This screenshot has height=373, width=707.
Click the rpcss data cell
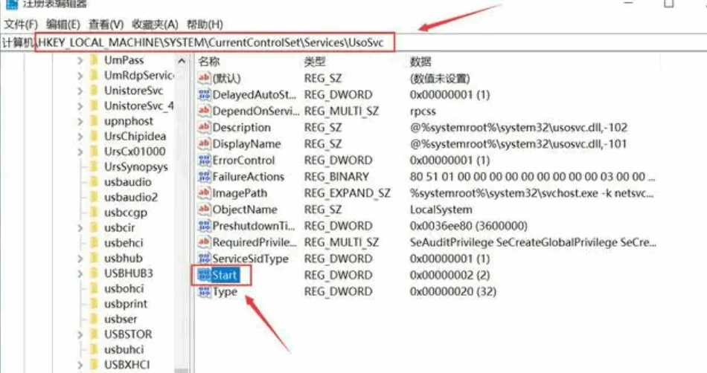423,111
